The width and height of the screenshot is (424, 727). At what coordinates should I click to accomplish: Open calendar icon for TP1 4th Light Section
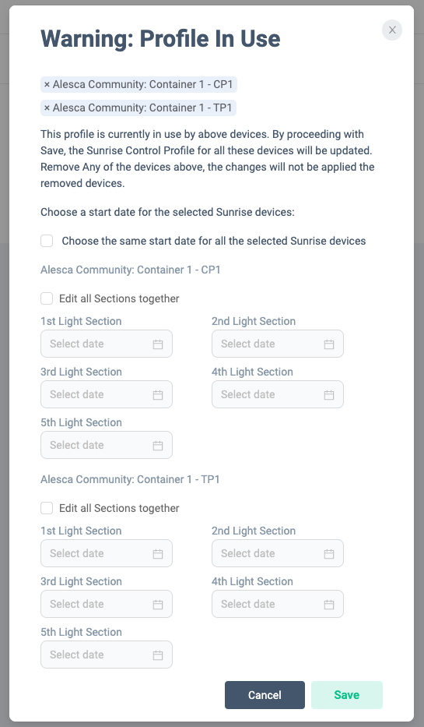[329, 604]
